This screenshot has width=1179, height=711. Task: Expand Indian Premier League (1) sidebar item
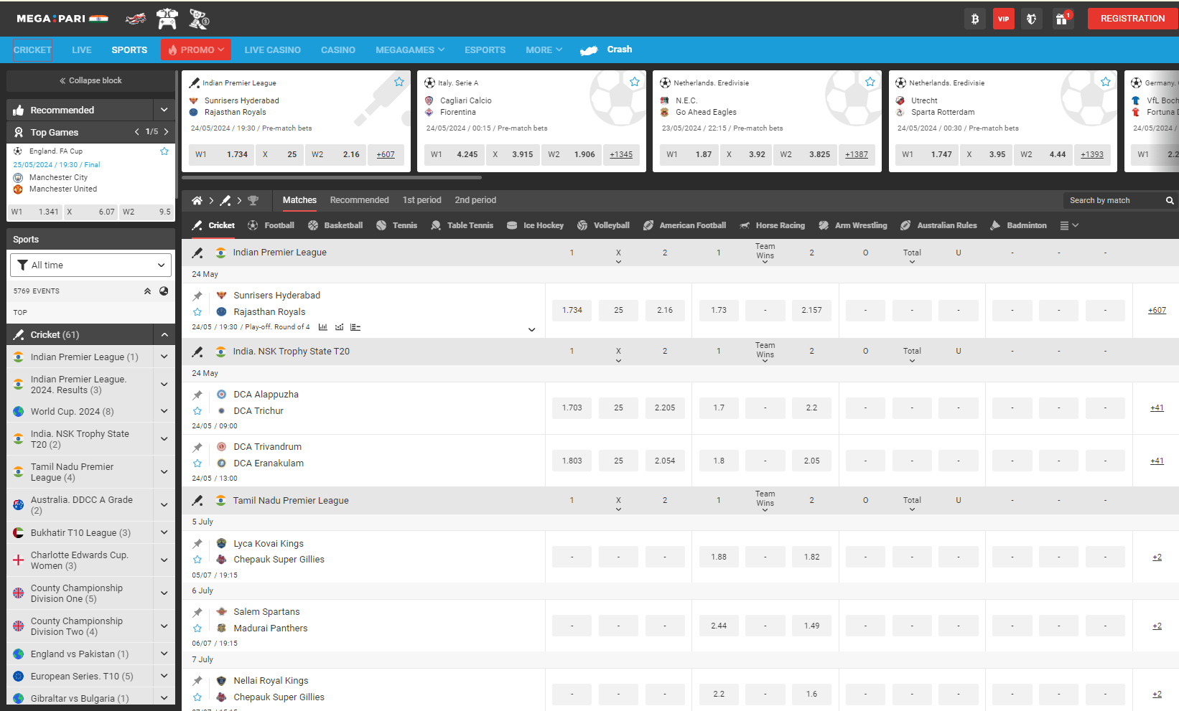pyautogui.click(x=164, y=357)
